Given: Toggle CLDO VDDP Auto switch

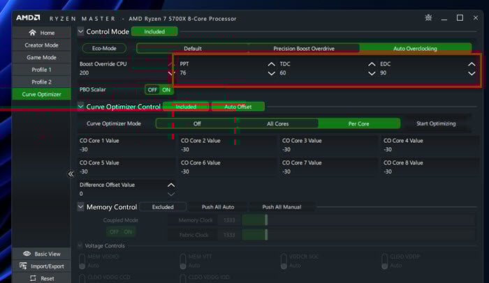Looking at the screenshot, I should [384, 261].
